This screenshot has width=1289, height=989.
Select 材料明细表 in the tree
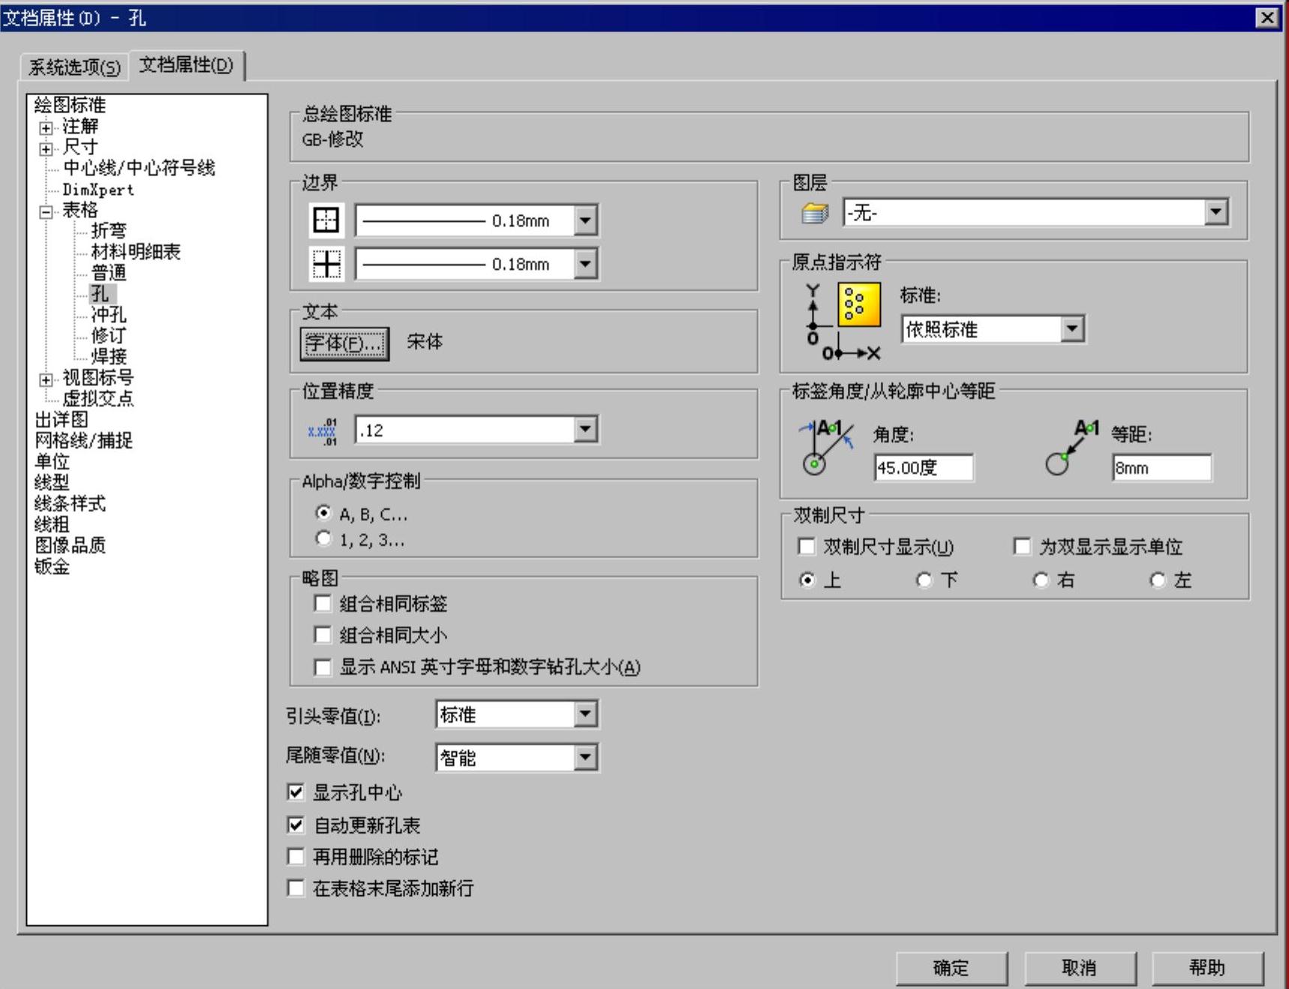pyautogui.click(x=135, y=252)
